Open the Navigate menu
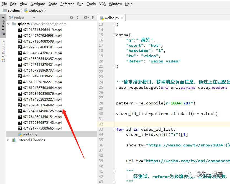Viewport: 230px width, 184px height. 38,4
